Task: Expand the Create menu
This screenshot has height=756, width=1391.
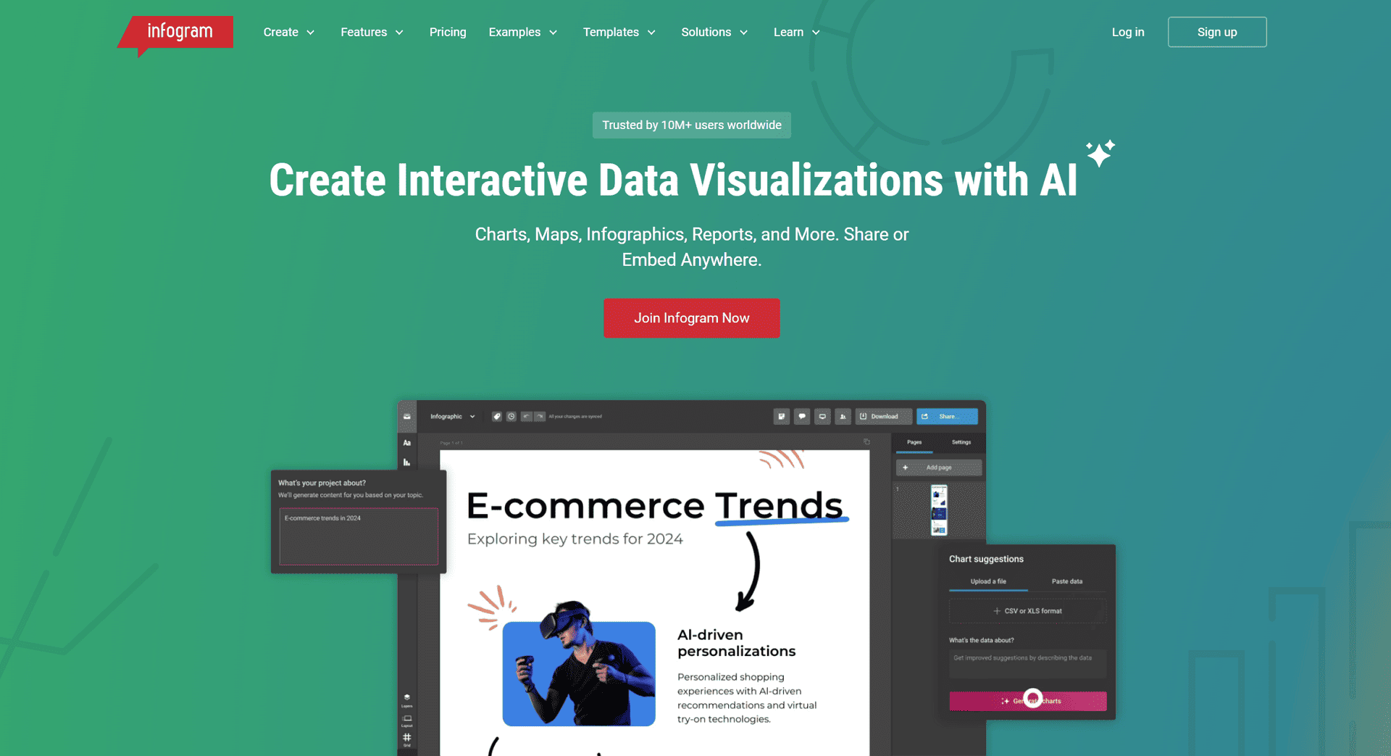Action: [x=288, y=32]
